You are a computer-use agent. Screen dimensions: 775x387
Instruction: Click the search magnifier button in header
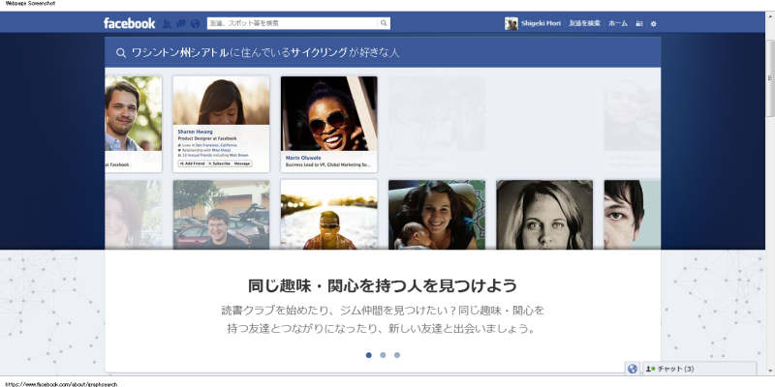point(384,23)
